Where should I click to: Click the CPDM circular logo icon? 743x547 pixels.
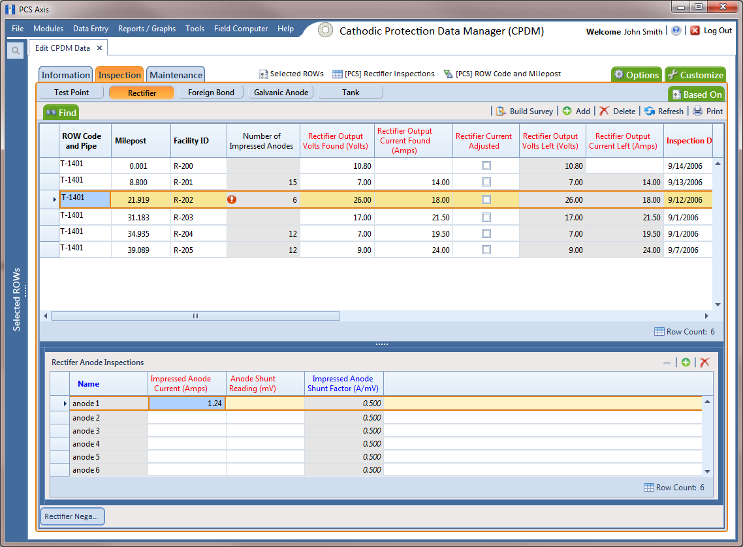point(325,30)
